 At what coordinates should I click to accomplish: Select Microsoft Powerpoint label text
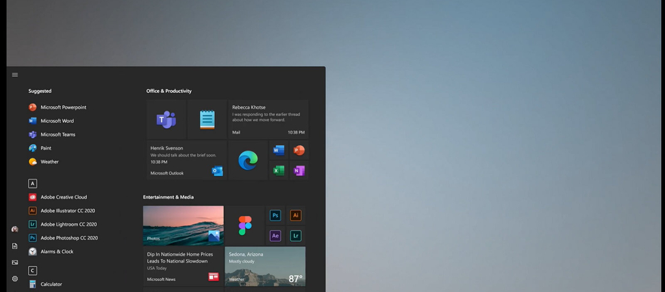point(63,107)
